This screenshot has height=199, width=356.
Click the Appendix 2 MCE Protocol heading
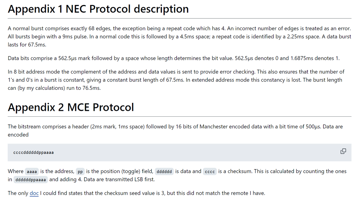71,107
